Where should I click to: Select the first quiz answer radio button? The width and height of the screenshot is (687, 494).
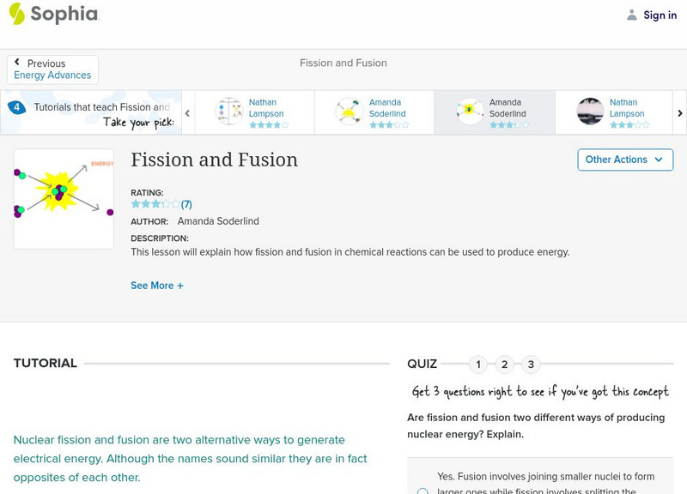[x=423, y=491]
